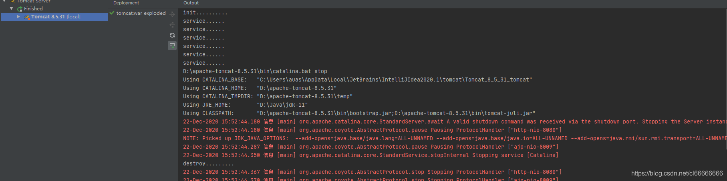Click the Refresh deployment status icon
The width and height of the screenshot is (727, 181).
[172, 35]
